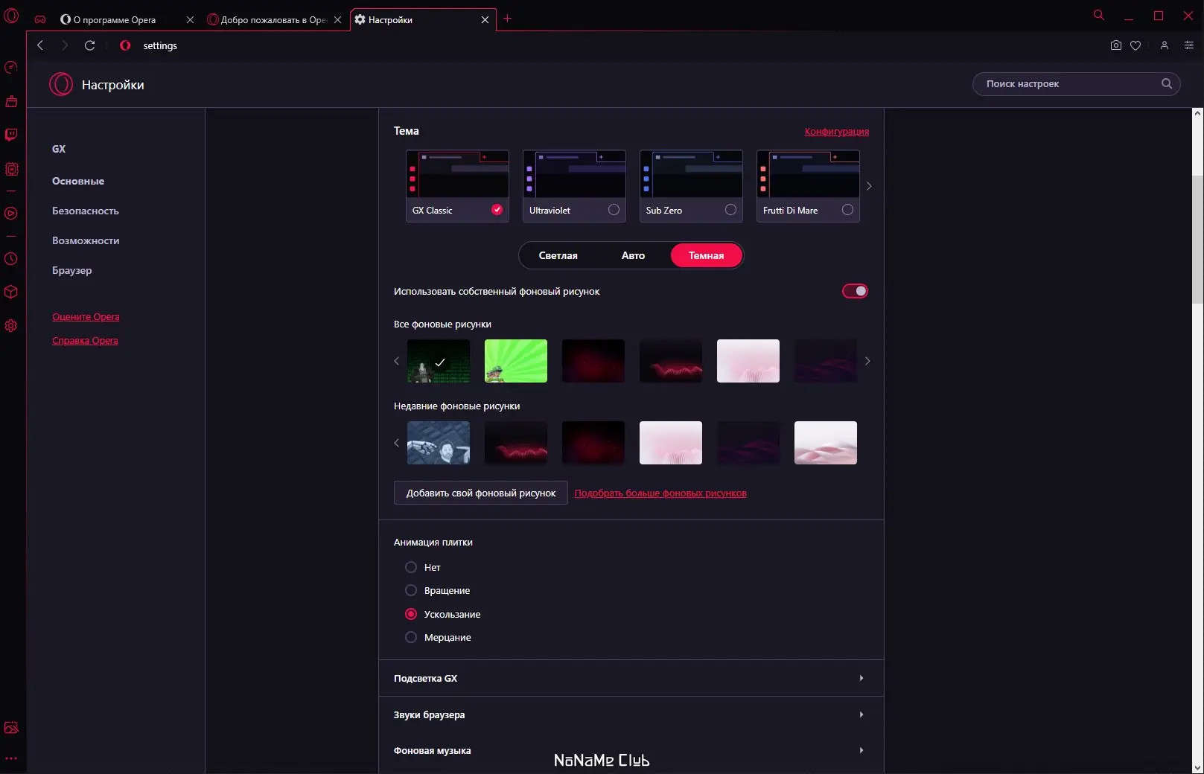Click the briefcase-shaped sidebar icon
This screenshot has width=1204, height=774.
pos(11,101)
